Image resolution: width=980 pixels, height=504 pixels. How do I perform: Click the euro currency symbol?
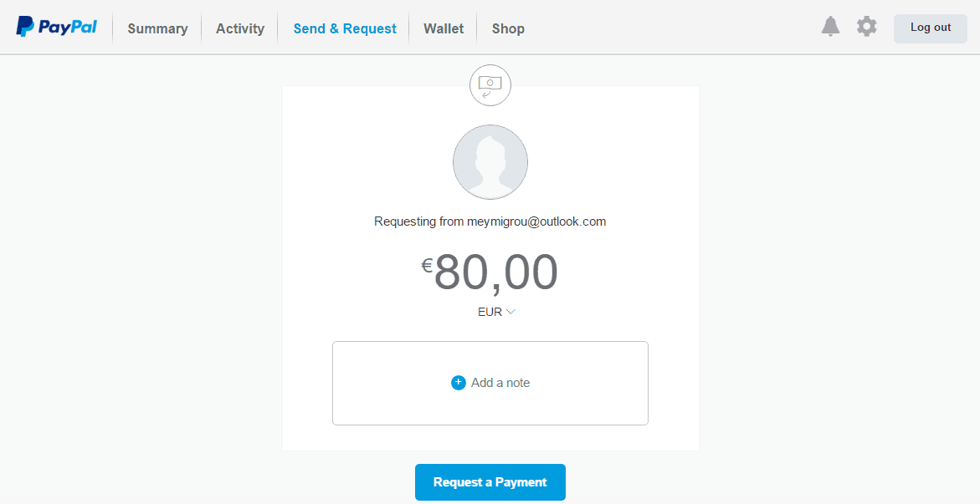pyautogui.click(x=427, y=267)
